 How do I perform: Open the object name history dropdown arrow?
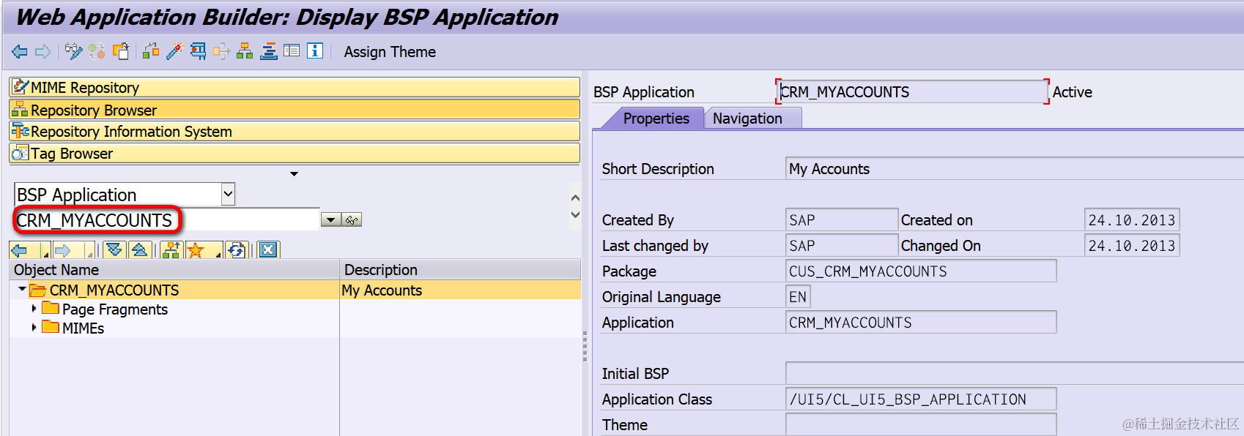pos(331,219)
